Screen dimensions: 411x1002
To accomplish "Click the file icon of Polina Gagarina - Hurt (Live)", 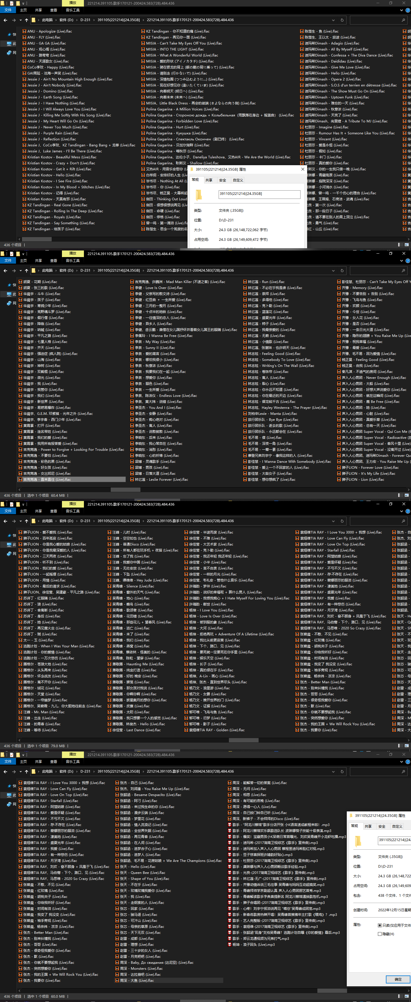I will 143,127.
